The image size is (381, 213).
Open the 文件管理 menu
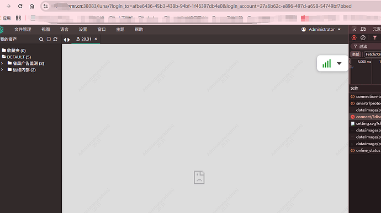[23, 30]
